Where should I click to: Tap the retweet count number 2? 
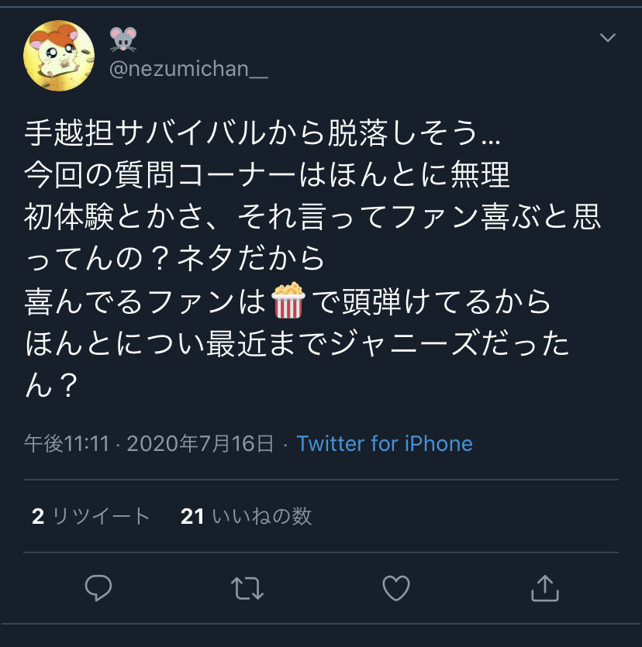38,517
